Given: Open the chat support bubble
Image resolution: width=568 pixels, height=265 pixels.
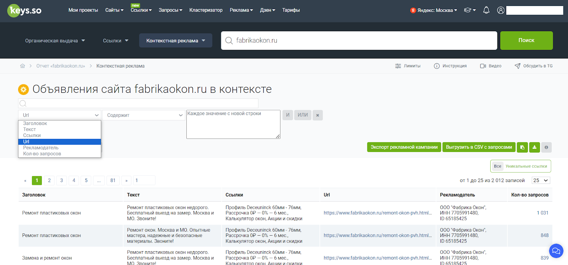Looking at the screenshot, I should [x=556, y=251].
